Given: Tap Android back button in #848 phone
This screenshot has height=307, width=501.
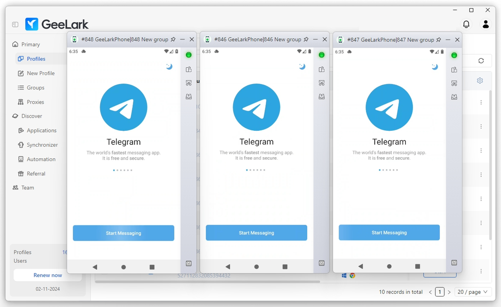Looking at the screenshot, I should coord(95,267).
